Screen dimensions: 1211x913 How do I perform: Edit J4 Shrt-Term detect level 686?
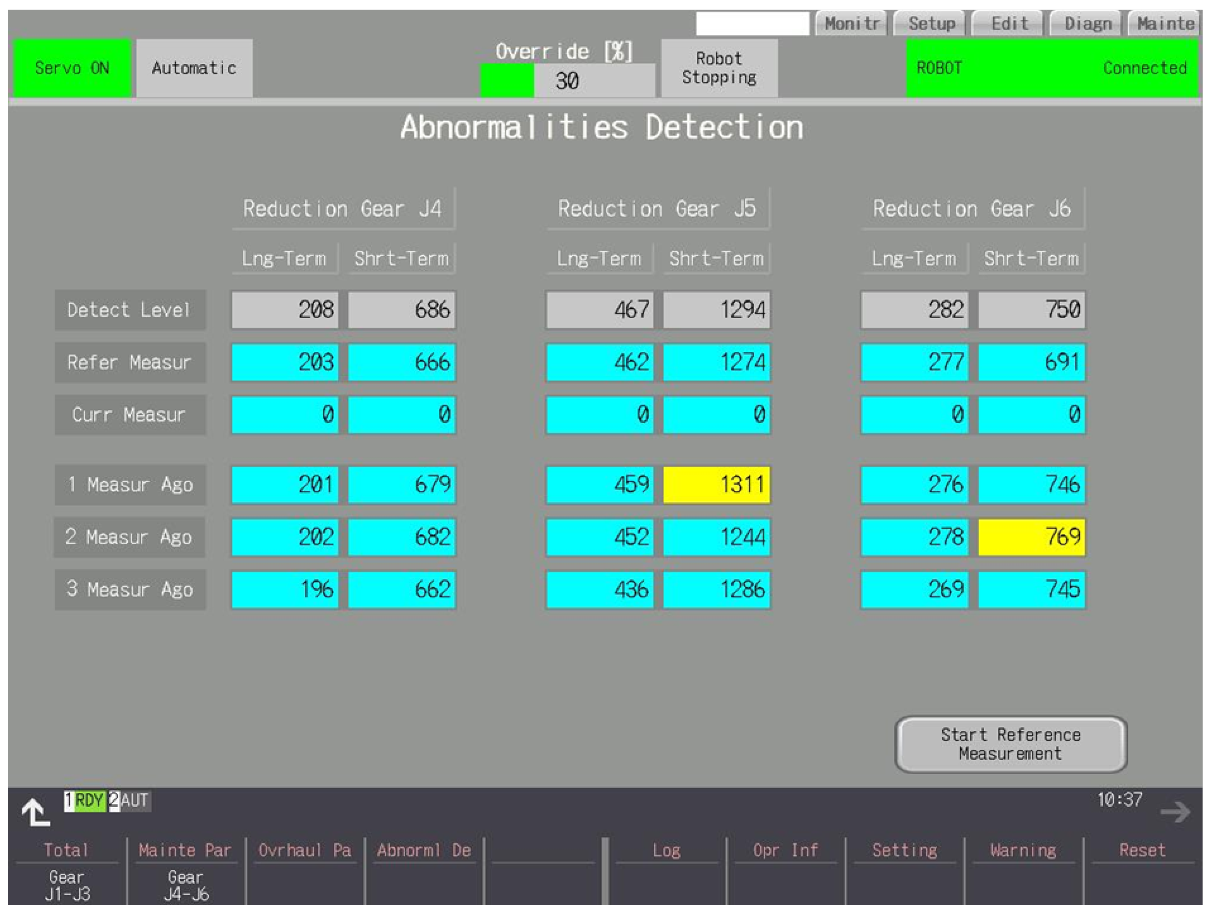pos(402,310)
